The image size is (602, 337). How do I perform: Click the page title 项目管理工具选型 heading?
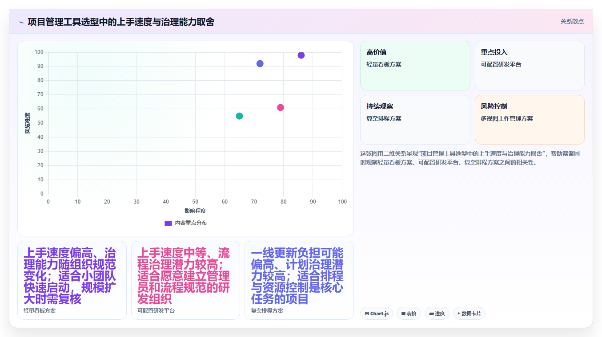point(121,22)
